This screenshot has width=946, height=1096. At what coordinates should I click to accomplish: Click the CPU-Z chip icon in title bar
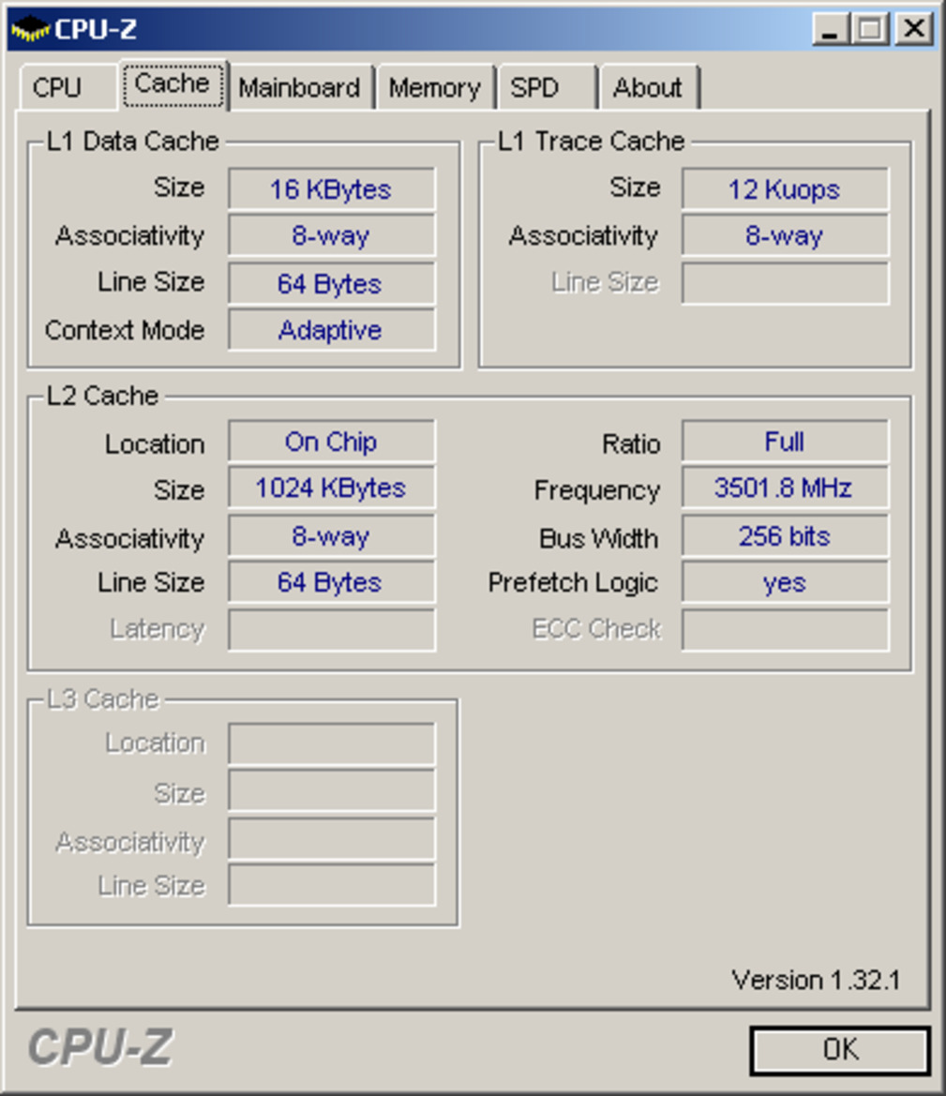(29, 29)
